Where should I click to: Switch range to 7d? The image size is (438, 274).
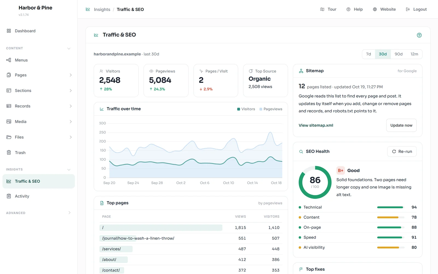click(x=368, y=54)
